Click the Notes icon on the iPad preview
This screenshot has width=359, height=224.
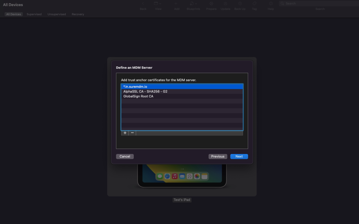(x=204, y=176)
